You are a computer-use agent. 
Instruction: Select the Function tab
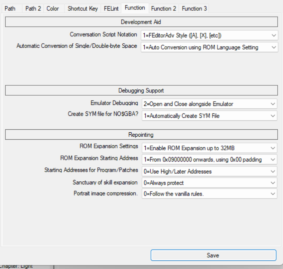134,8
